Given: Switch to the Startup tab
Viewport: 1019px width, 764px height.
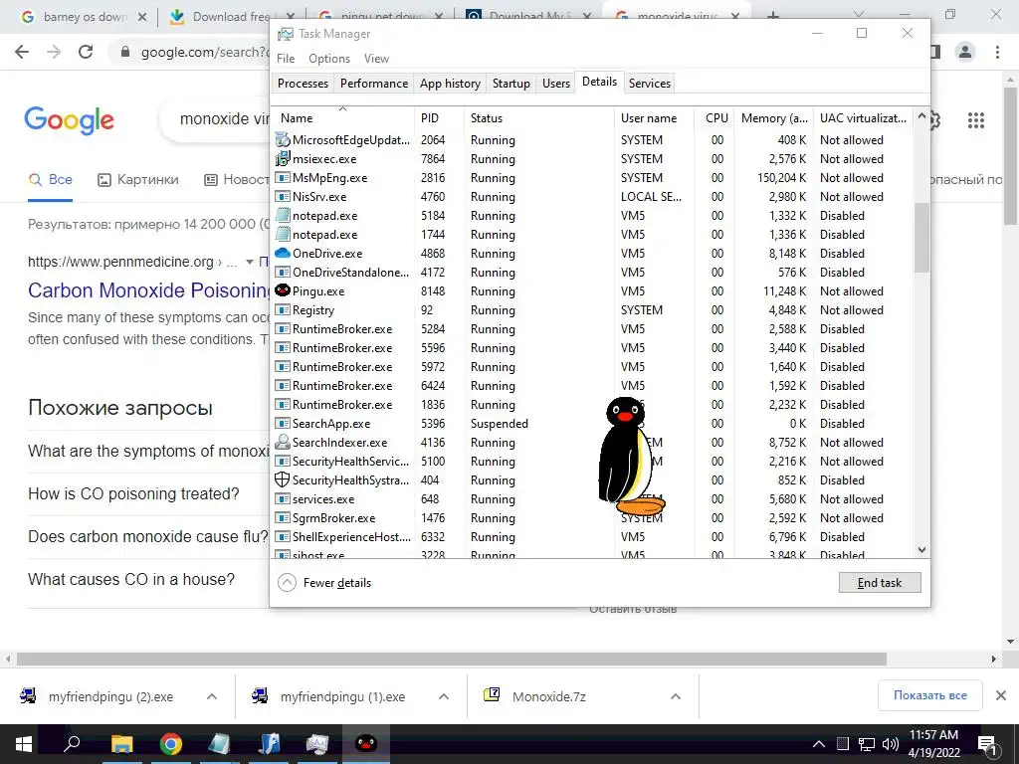Looking at the screenshot, I should coord(510,84).
